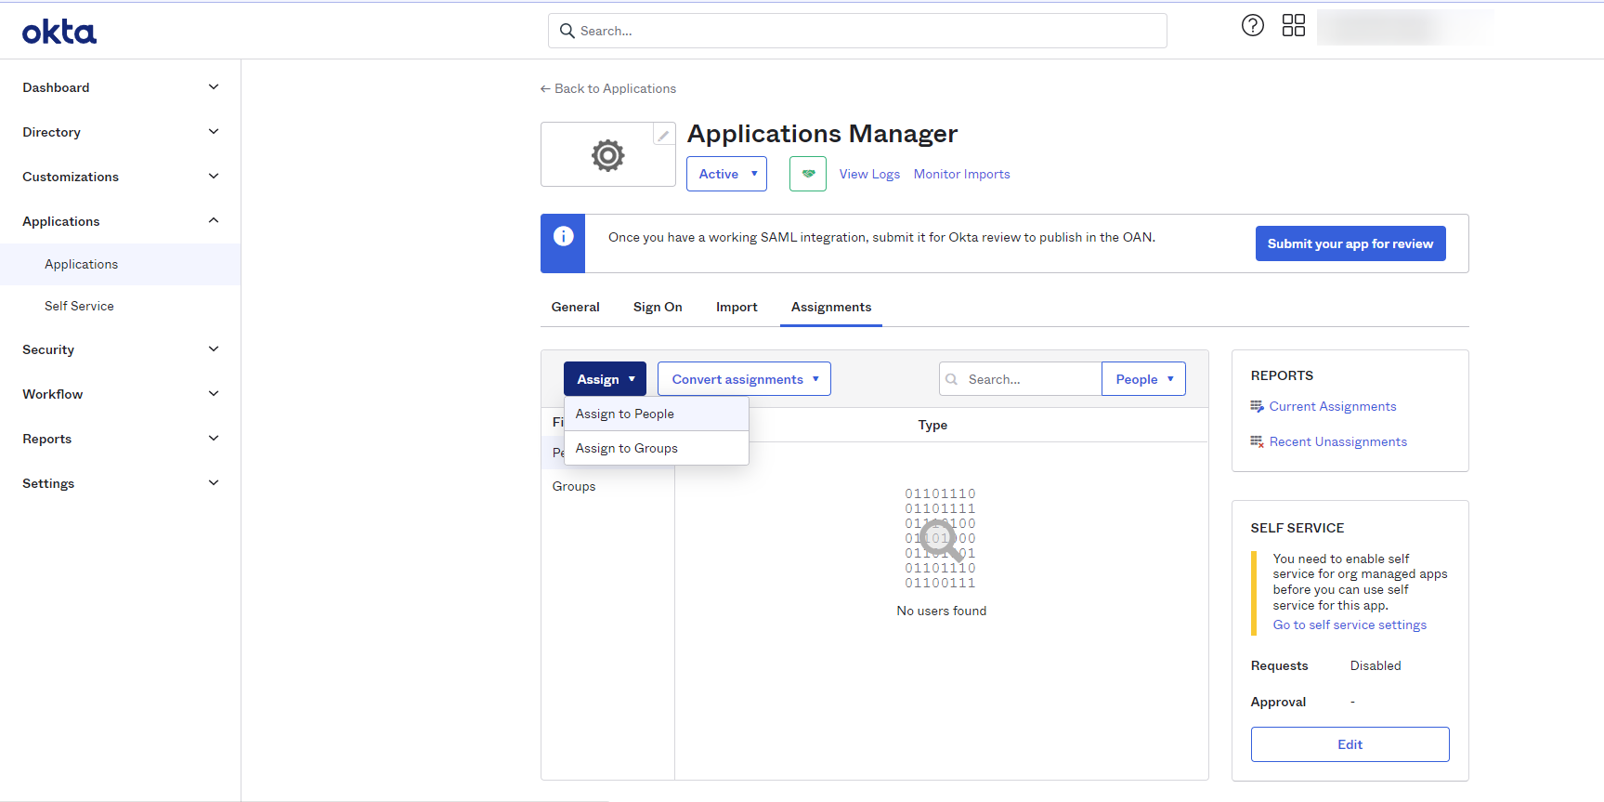The image size is (1604, 802).
Task: Click the gear application logo
Action: [607, 155]
